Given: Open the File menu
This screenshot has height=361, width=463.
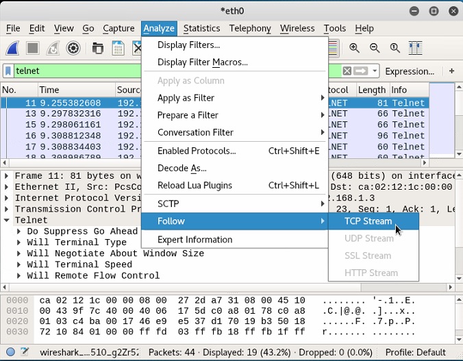Looking at the screenshot, I should [x=13, y=28].
